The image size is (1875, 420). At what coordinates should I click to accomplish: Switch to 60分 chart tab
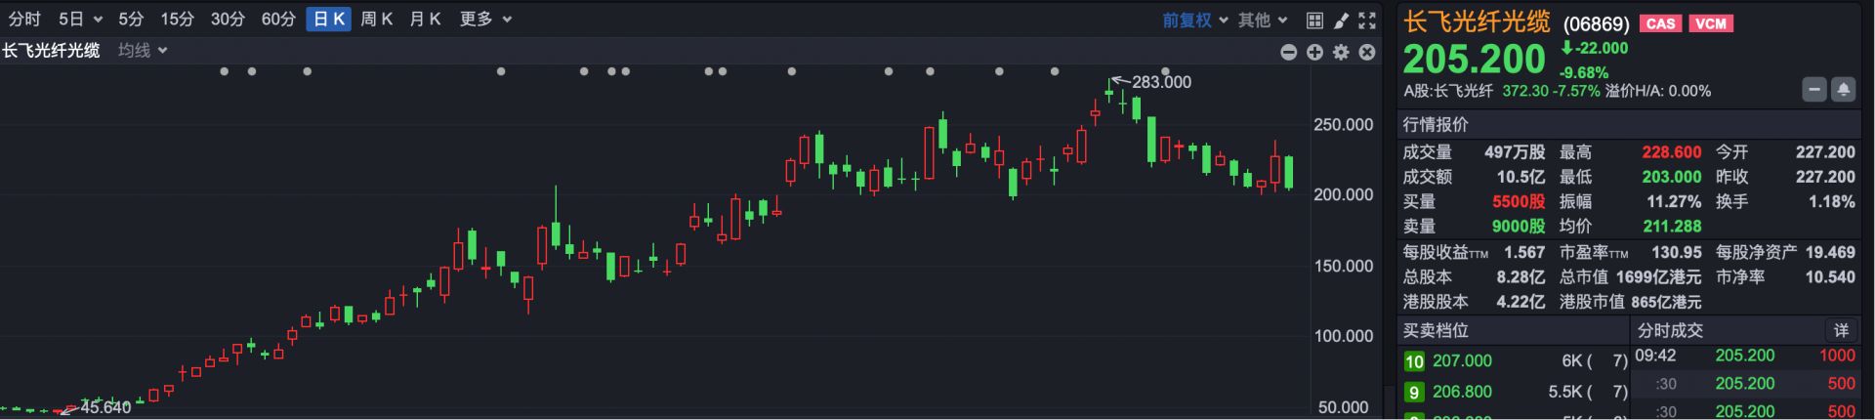tap(278, 20)
